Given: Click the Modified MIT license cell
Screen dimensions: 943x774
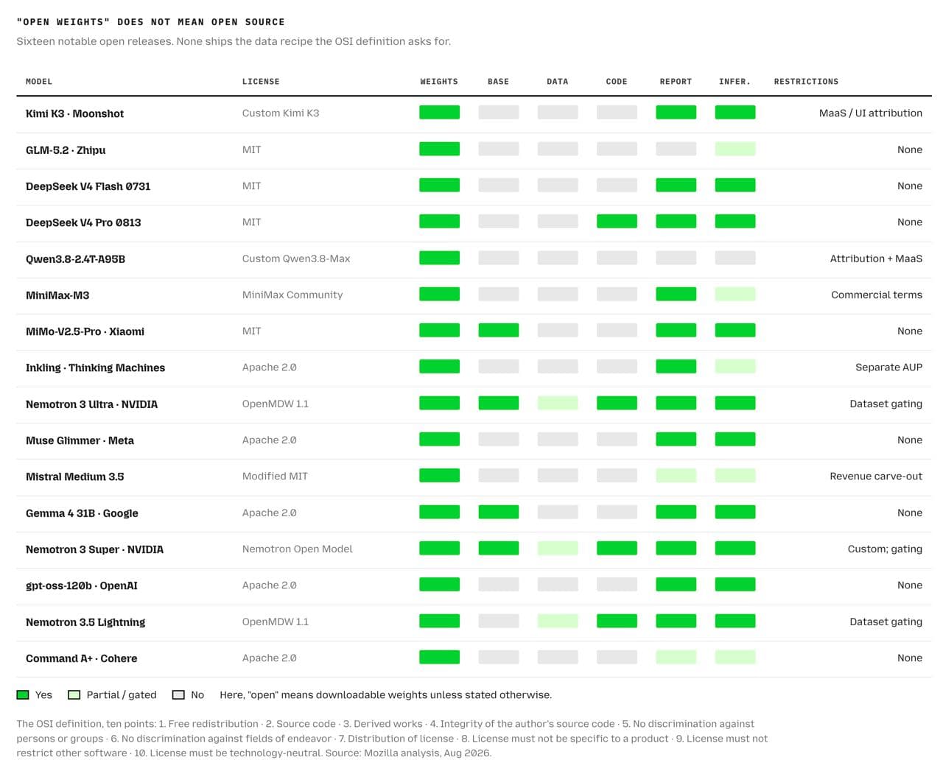Looking at the screenshot, I should [x=275, y=476].
